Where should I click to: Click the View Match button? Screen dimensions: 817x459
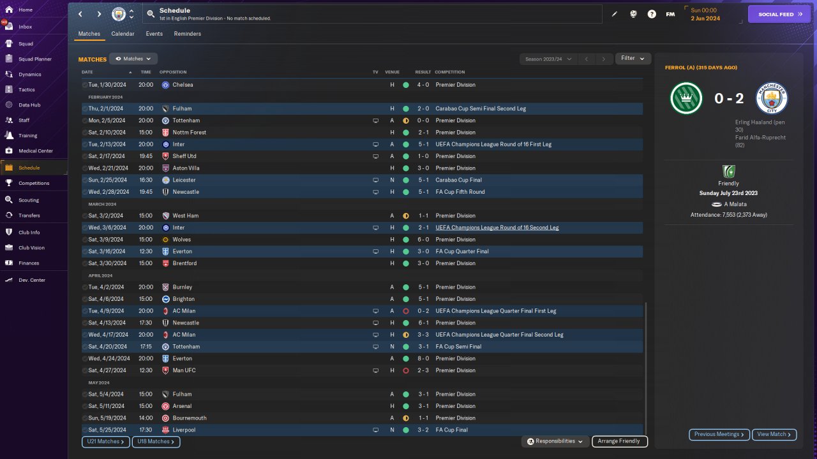tap(774, 434)
